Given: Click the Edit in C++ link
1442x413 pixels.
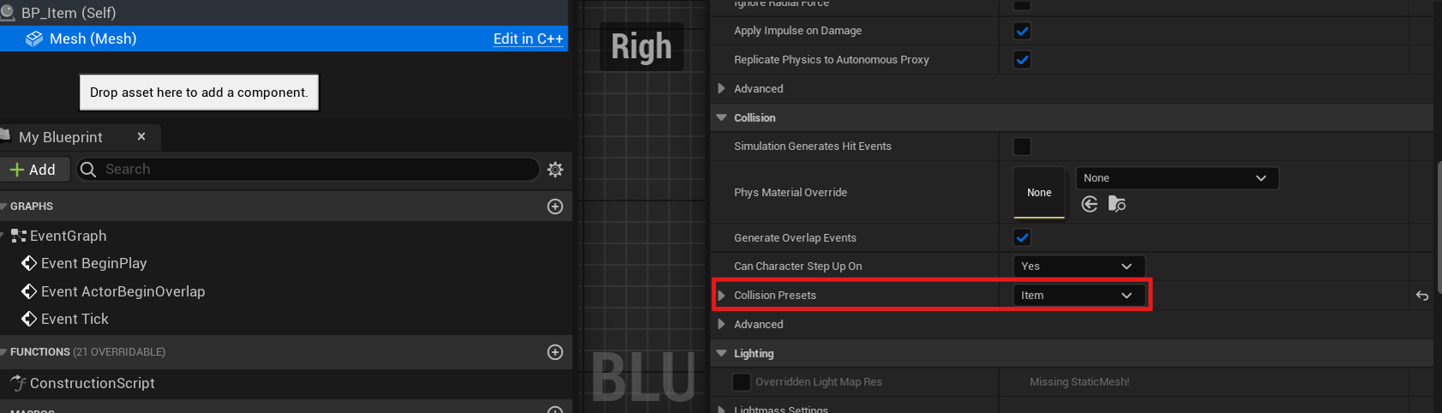Looking at the screenshot, I should tap(528, 39).
